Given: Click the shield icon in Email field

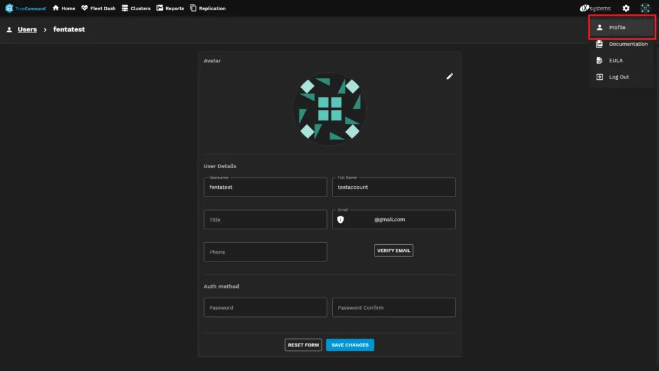Looking at the screenshot, I should (x=340, y=220).
